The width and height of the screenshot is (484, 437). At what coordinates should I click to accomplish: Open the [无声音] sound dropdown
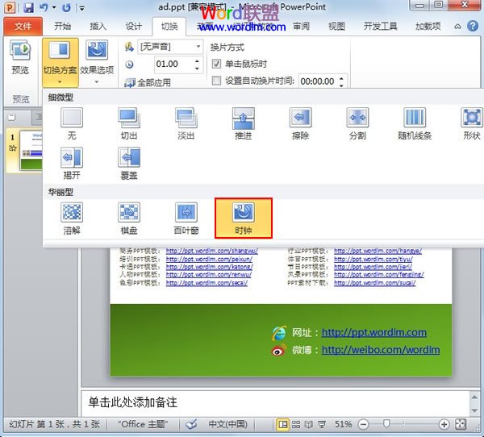(x=198, y=47)
